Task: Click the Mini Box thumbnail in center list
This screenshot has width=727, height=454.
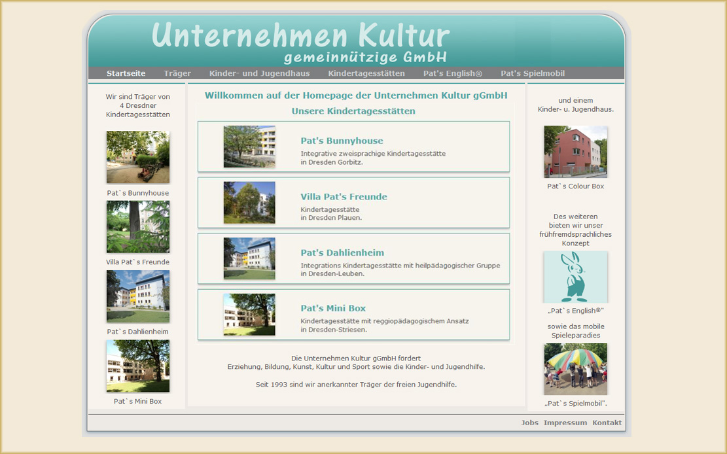Action: [249, 315]
